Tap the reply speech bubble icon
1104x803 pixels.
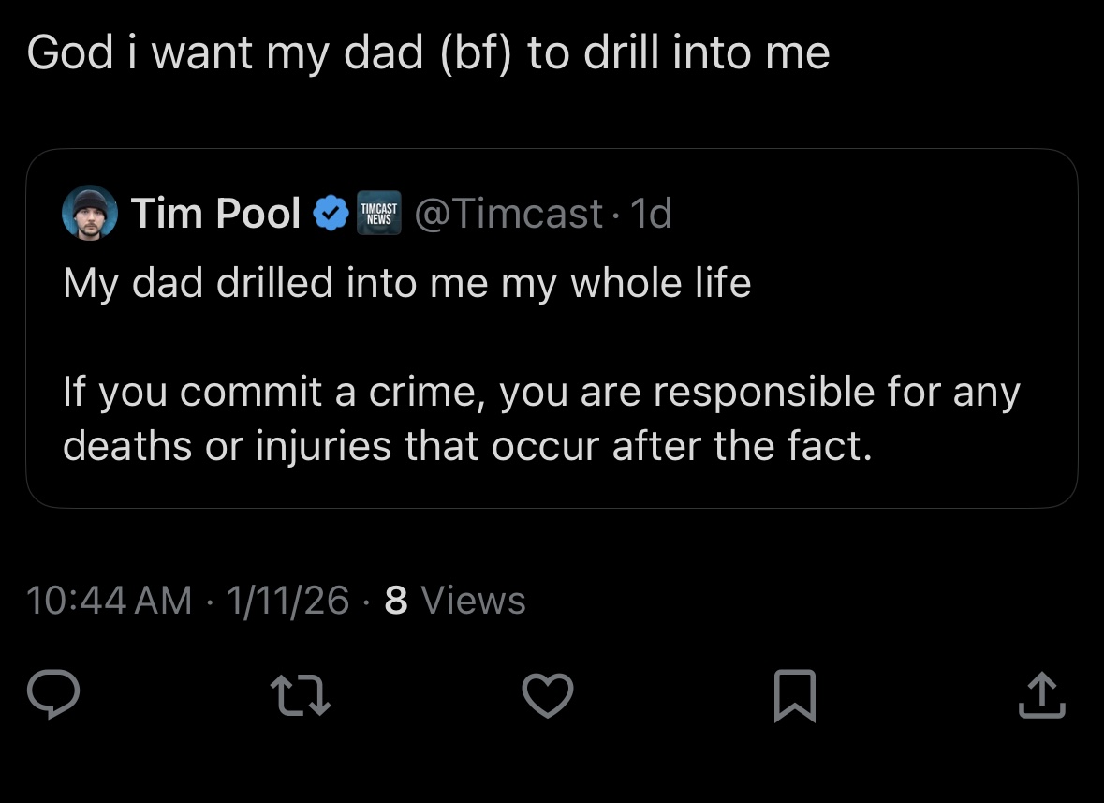53,696
